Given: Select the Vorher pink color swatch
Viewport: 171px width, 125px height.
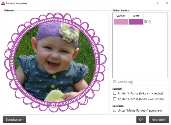Looking at the screenshot, I should [121, 22].
